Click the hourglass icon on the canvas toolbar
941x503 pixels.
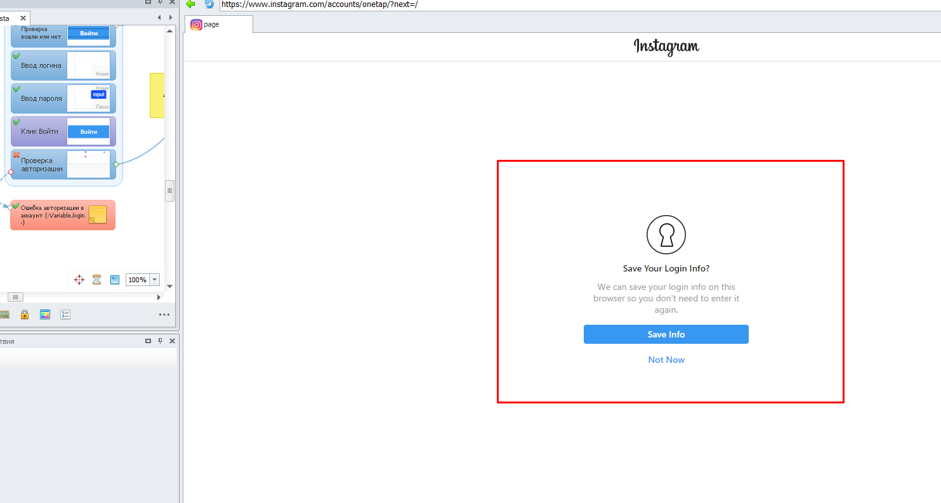97,280
